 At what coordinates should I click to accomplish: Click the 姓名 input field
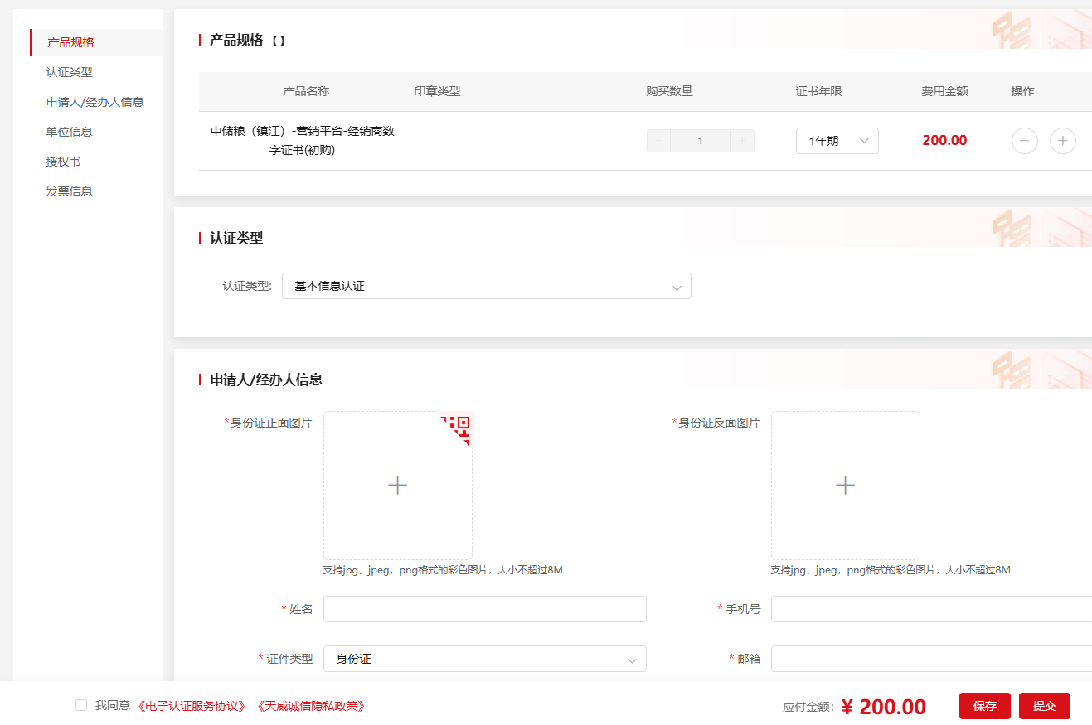click(484, 609)
